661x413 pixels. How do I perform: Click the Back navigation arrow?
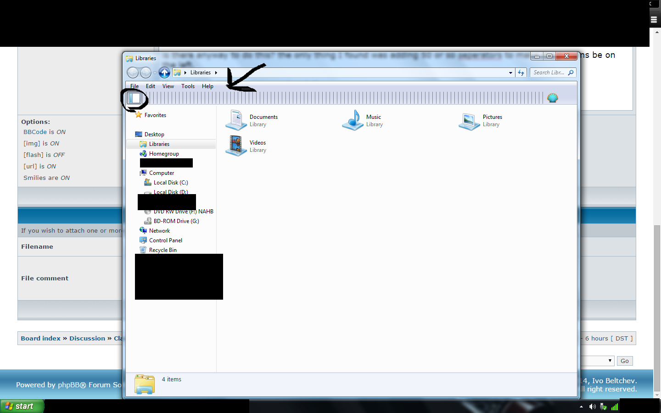[133, 73]
